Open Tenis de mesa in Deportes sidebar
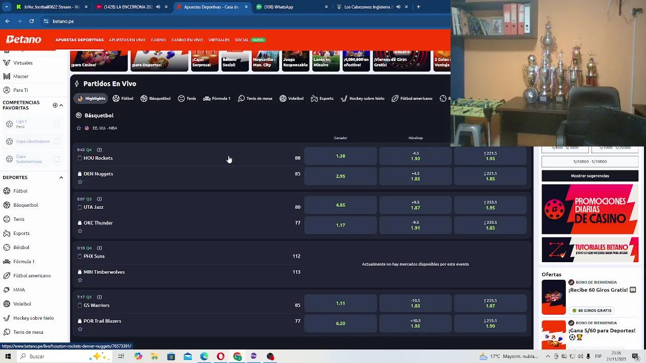This screenshot has height=363, width=646. point(28,332)
